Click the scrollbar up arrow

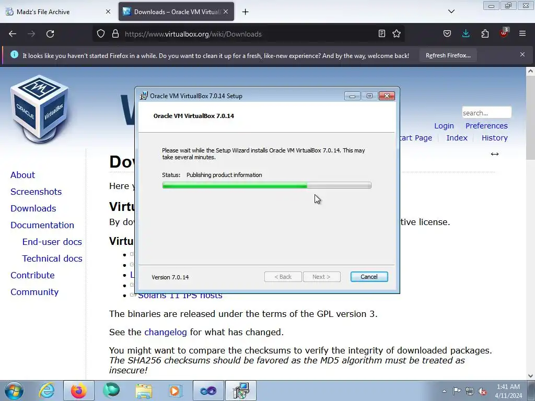530,71
